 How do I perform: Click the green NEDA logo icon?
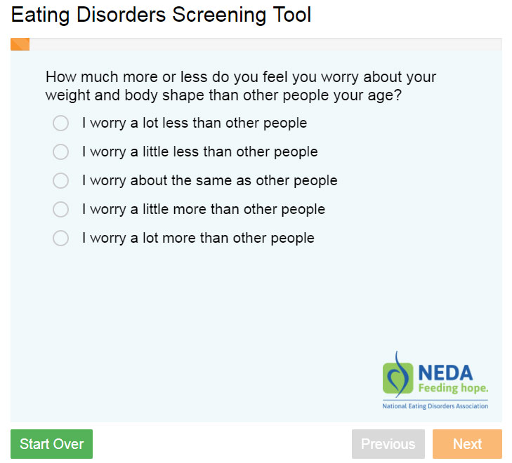(x=398, y=377)
